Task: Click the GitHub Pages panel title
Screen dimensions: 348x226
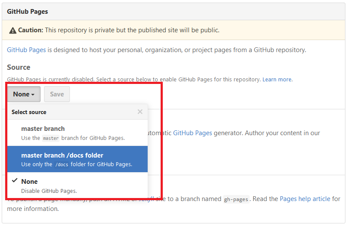Action: [28, 12]
